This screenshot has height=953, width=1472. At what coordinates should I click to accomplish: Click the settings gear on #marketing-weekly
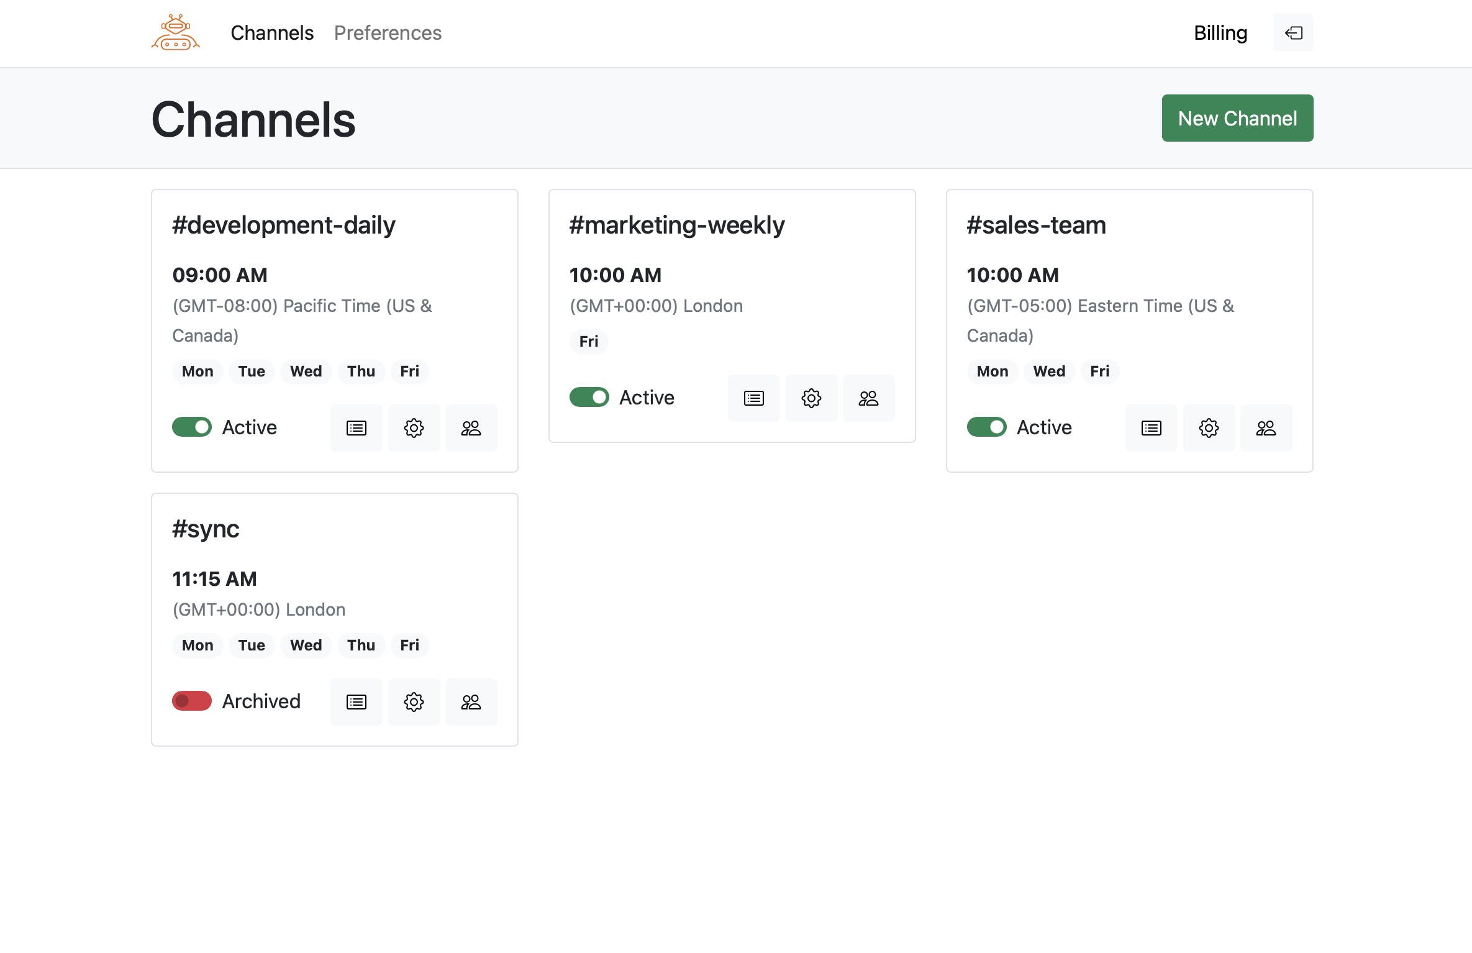coord(811,398)
